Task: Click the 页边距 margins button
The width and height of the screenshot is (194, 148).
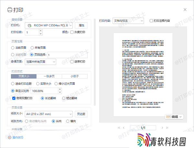Action: pos(81,114)
